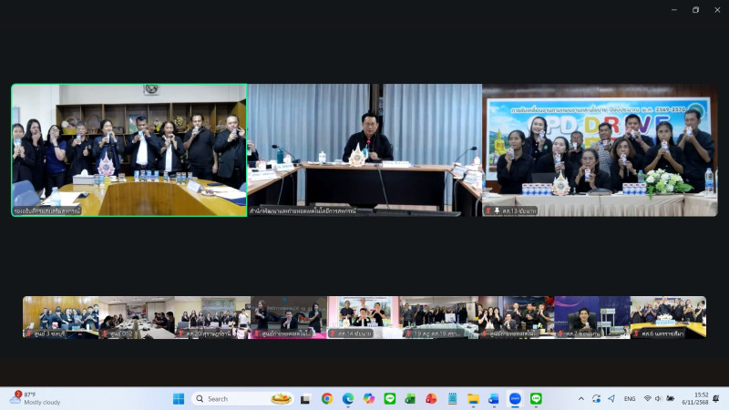Open File Explorer folder icon
729x410 pixels.
[x=473, y=398]
